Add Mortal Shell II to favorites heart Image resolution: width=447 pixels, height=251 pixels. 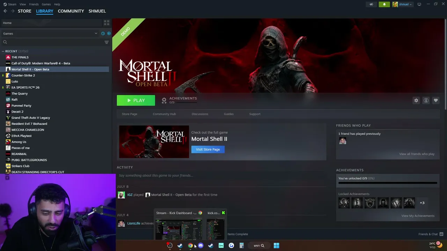(435, 100)
